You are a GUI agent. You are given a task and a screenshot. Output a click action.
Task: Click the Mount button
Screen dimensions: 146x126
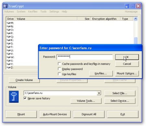click(x=21, y=114)
